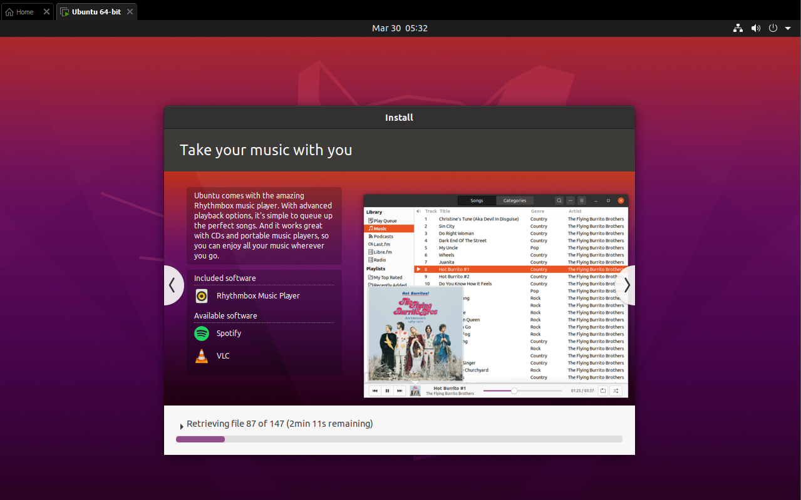Viewport: 801px width, 500px height.
Task: Click the Rhythmbox Music Player label
Action: [258, 296]
